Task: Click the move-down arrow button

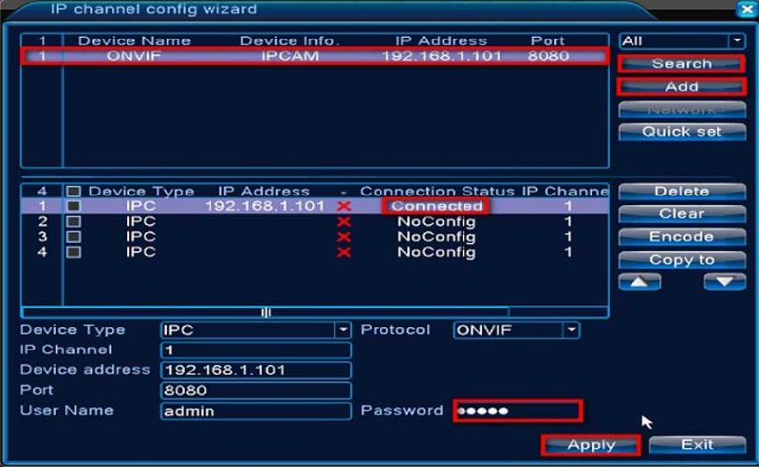Action: tap(723, 282)
